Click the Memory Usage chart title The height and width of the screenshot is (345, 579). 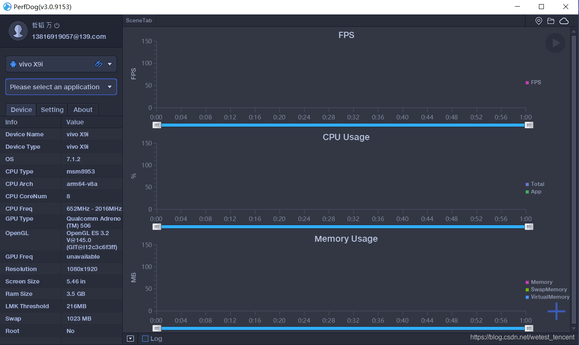click(346, 239)
